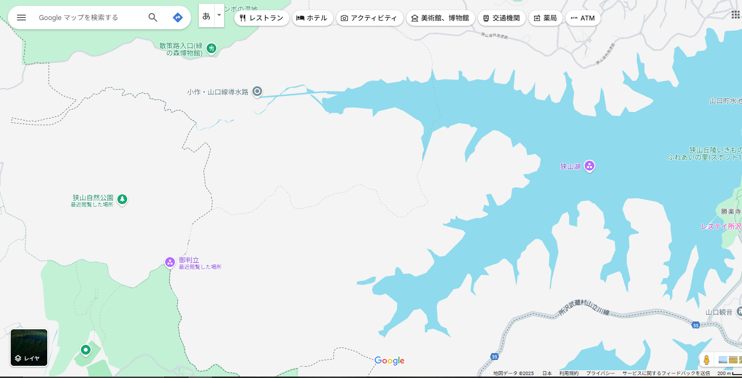742x378 pixels.
Task: Filter map by ホテル
Action: pos(312,18)
